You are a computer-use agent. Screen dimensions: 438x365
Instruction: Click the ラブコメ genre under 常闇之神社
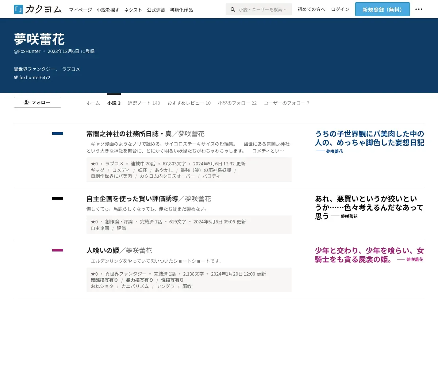114,164
